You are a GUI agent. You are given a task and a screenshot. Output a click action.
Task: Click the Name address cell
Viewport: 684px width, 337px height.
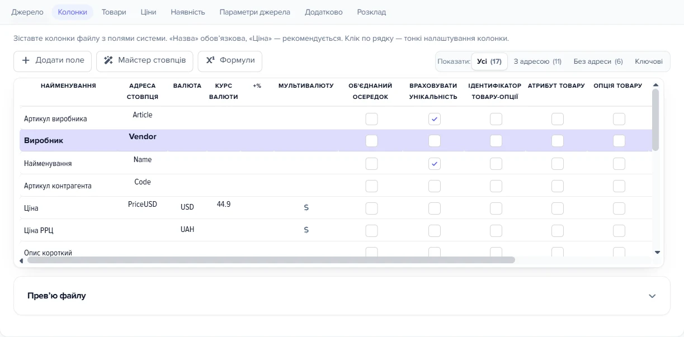point(143,160)
